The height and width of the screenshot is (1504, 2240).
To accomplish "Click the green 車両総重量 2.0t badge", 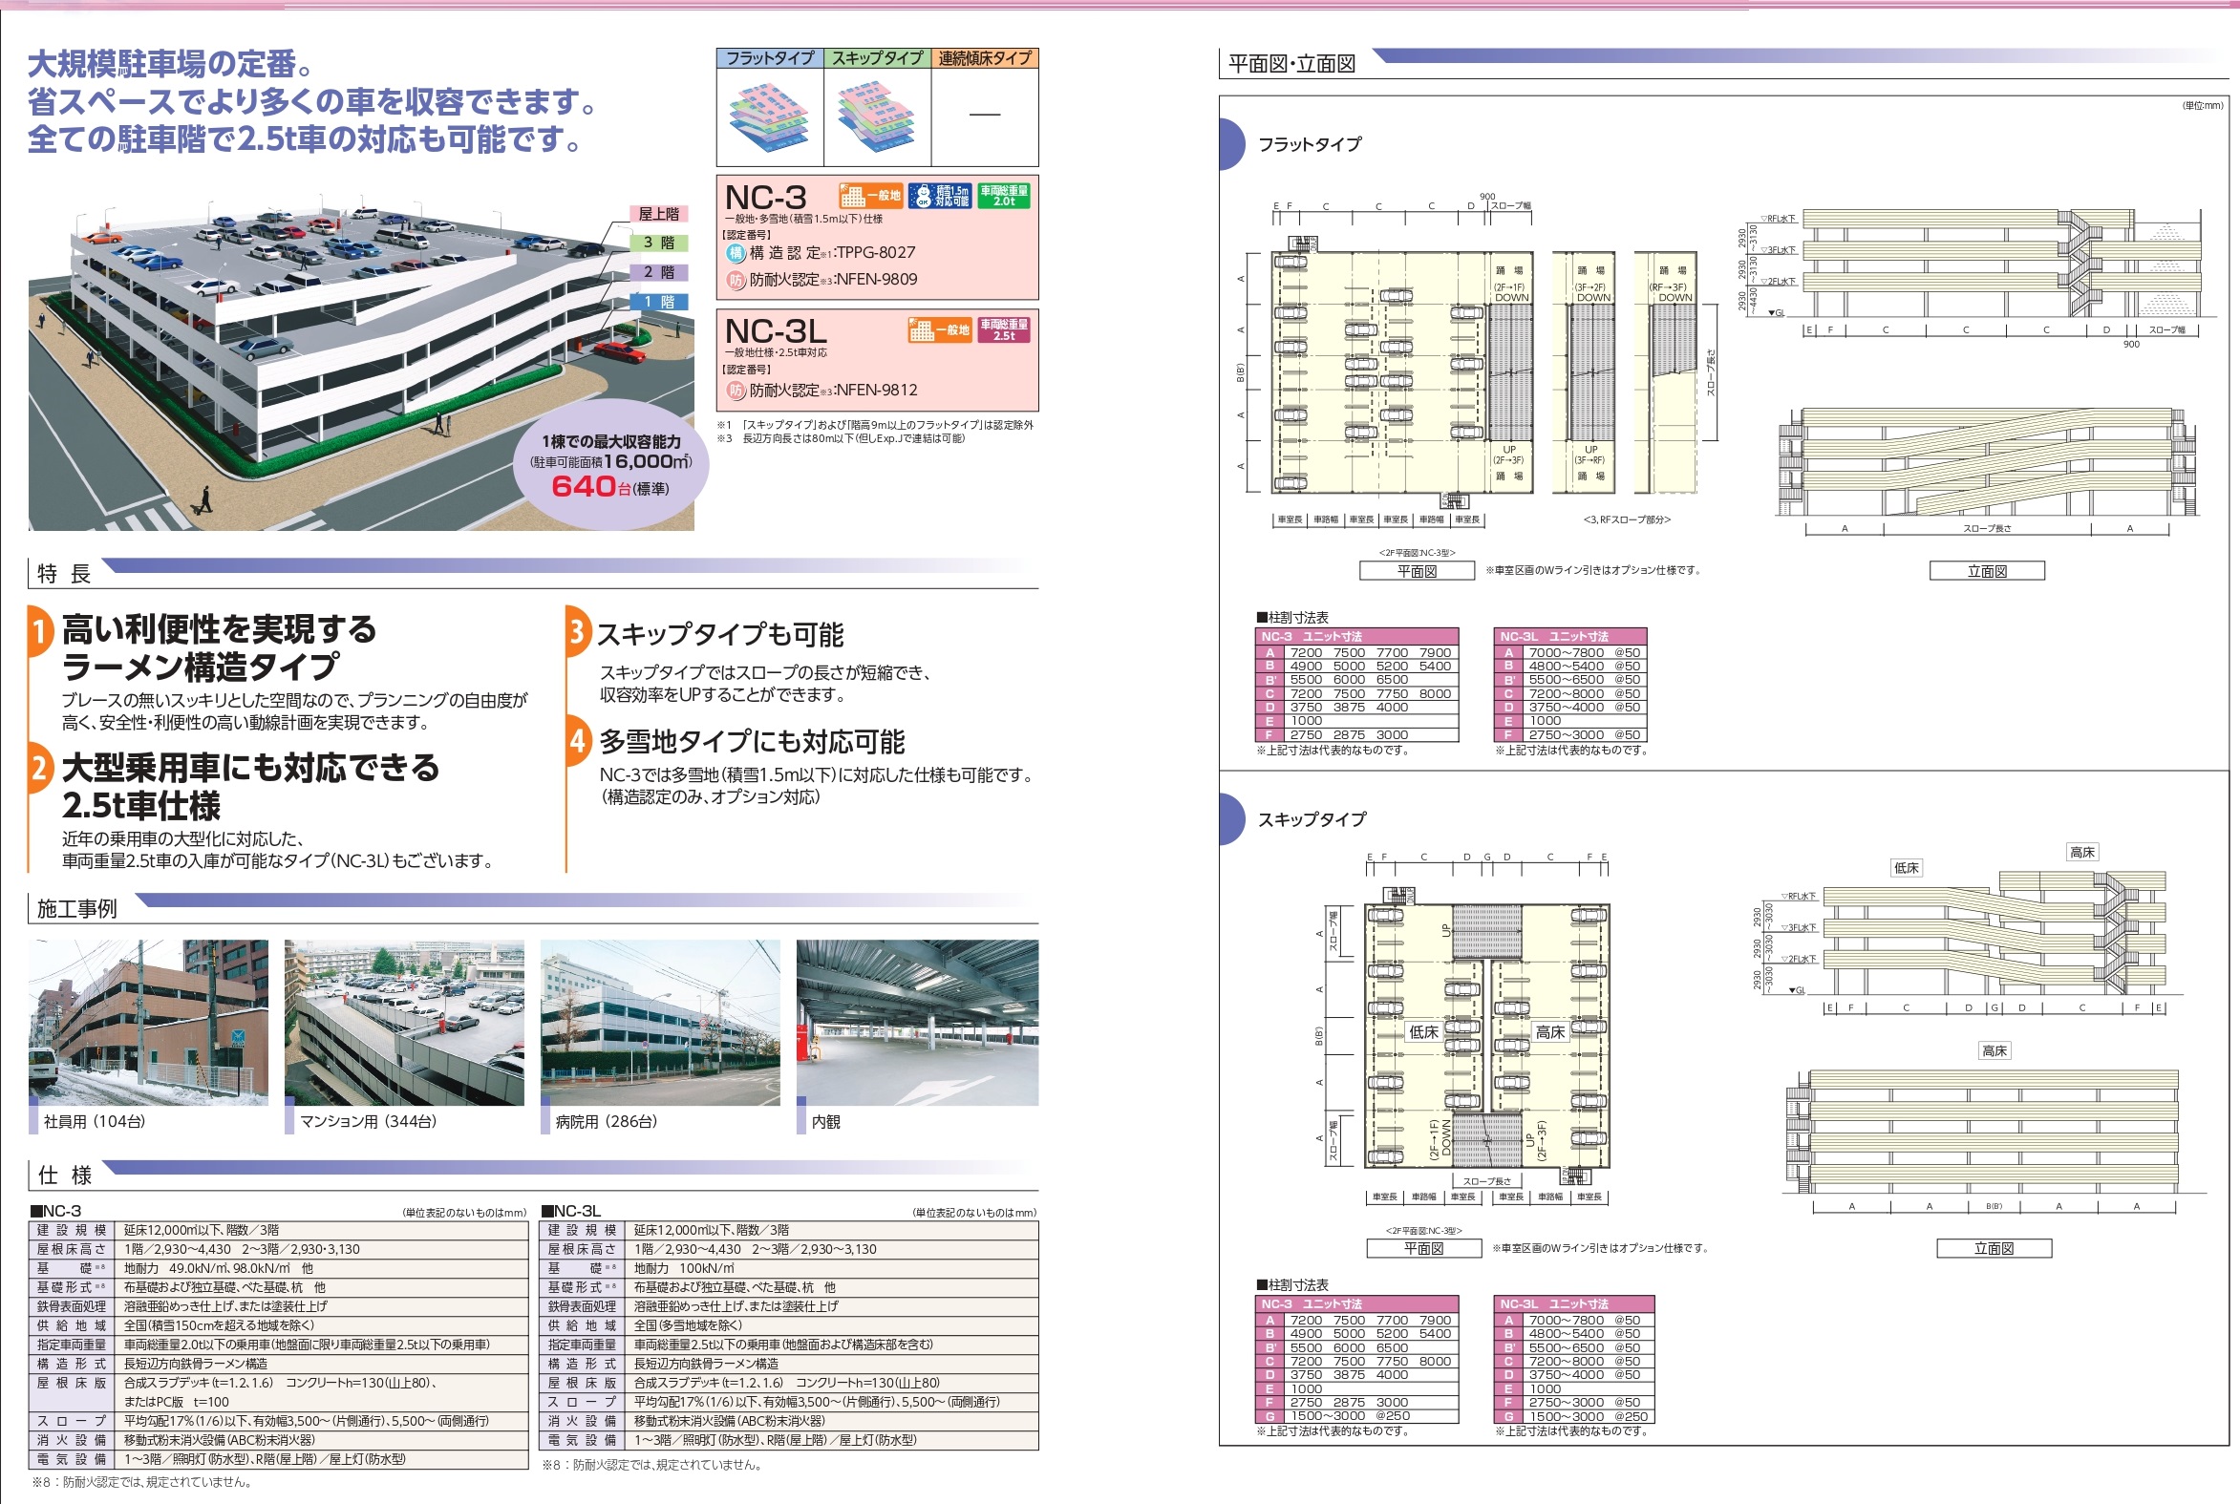I will tap(1003, 196).
